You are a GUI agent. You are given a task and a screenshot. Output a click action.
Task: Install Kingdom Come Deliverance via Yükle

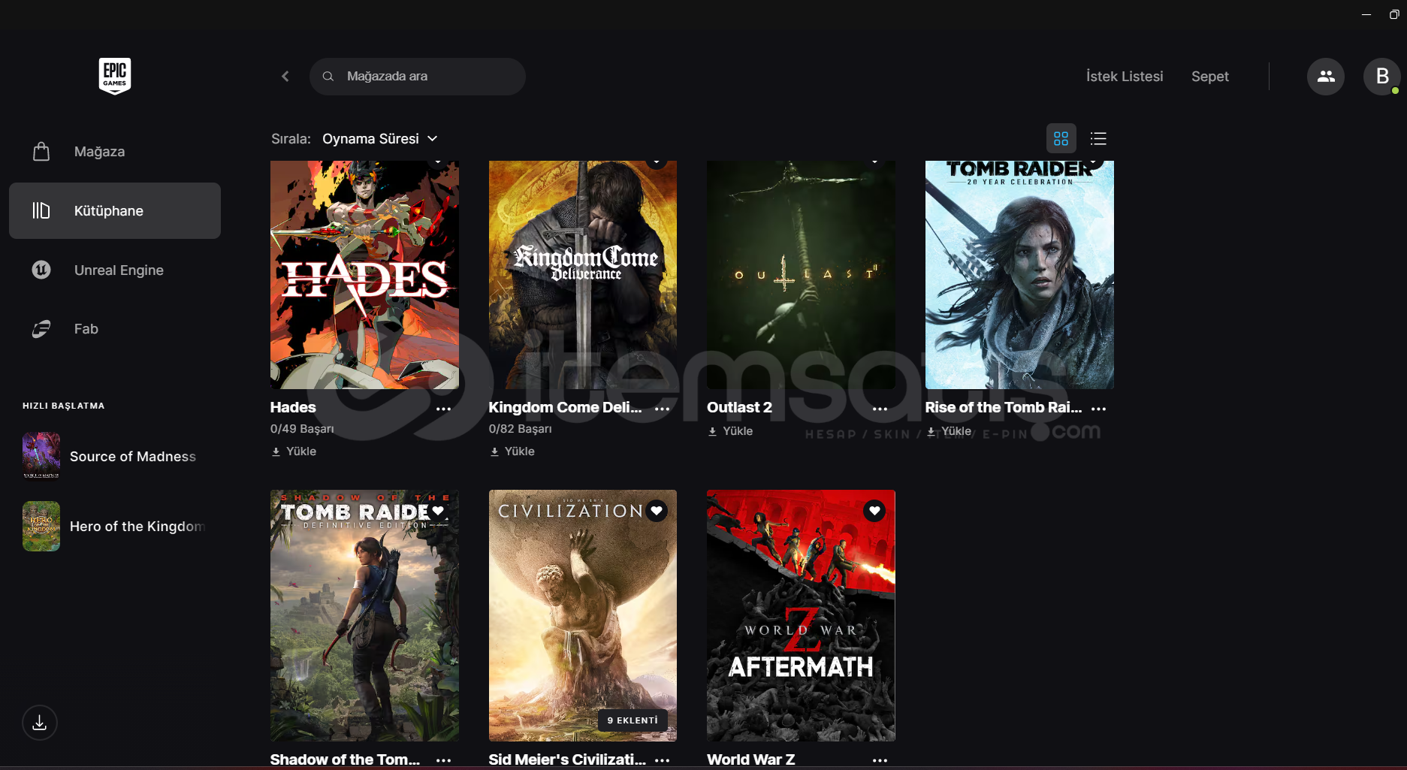512,451
